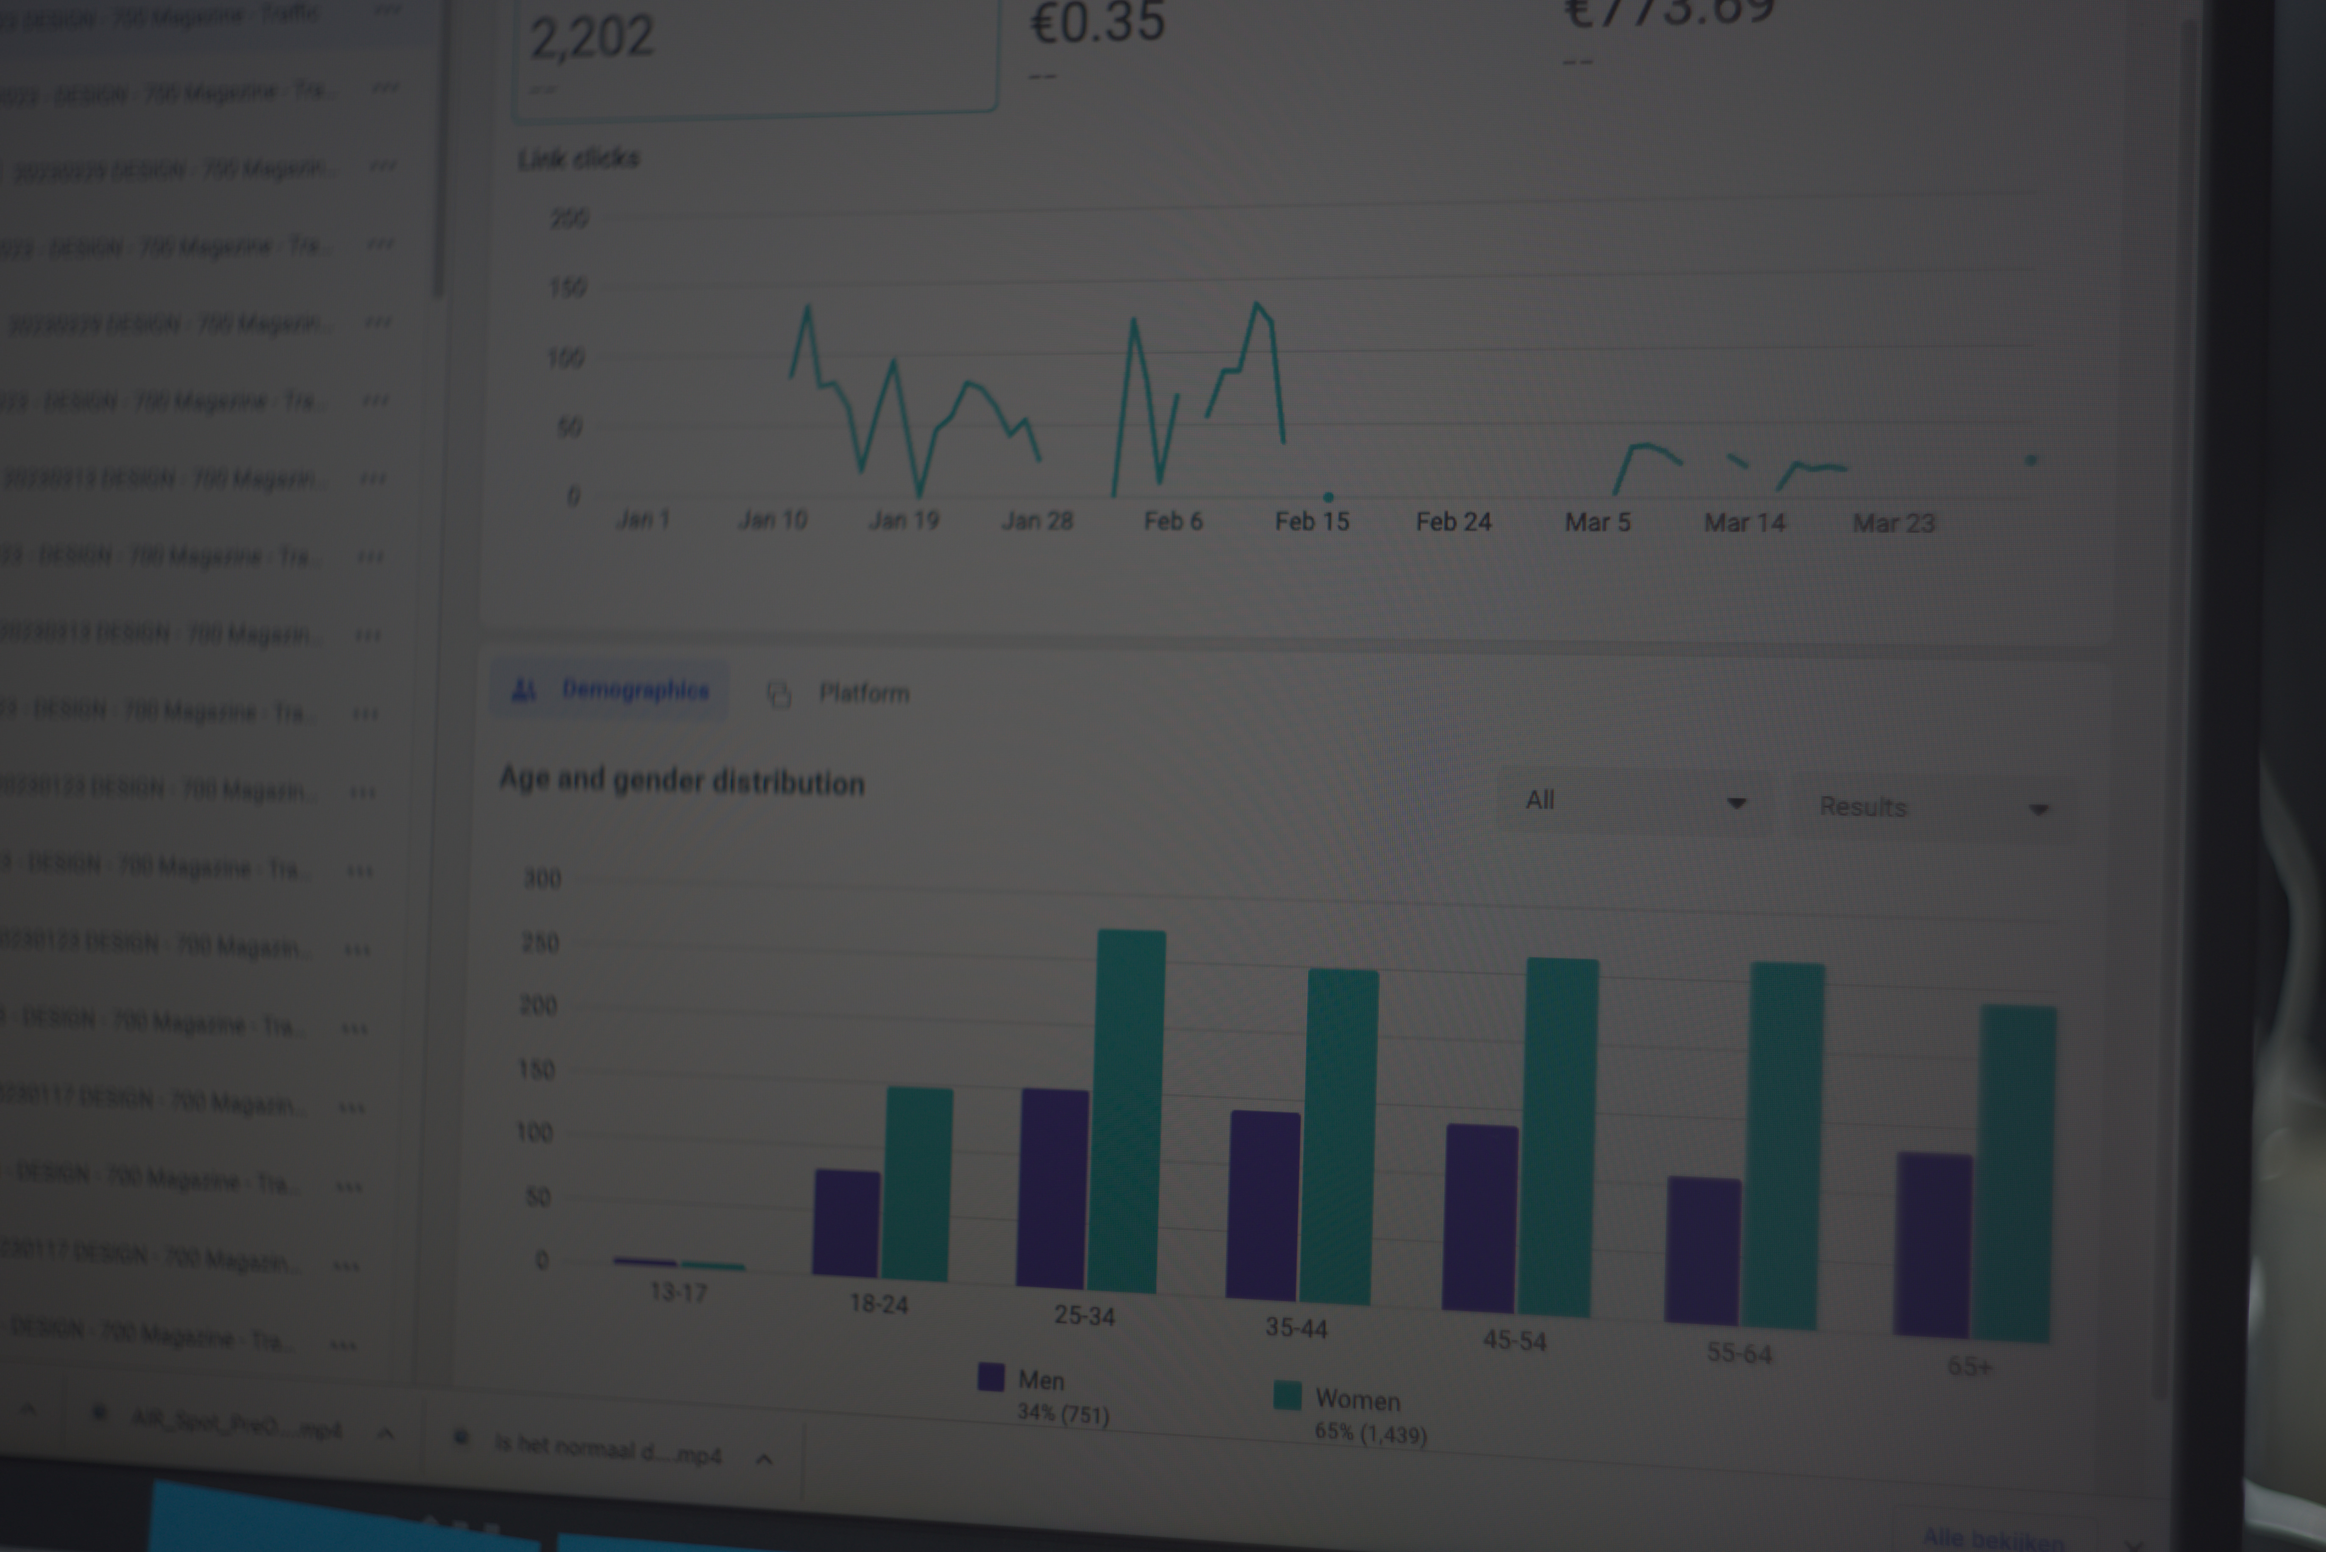Click the AIR_Spot_PreO download's file icon
Screen dimensions: 2326x1552
tap(99, 1413)
